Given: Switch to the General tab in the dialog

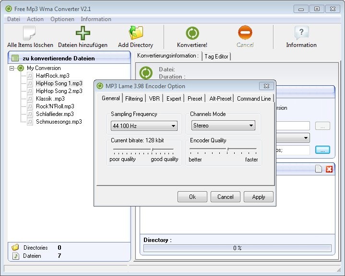Looking at the screenshot, I should [111, 98].
